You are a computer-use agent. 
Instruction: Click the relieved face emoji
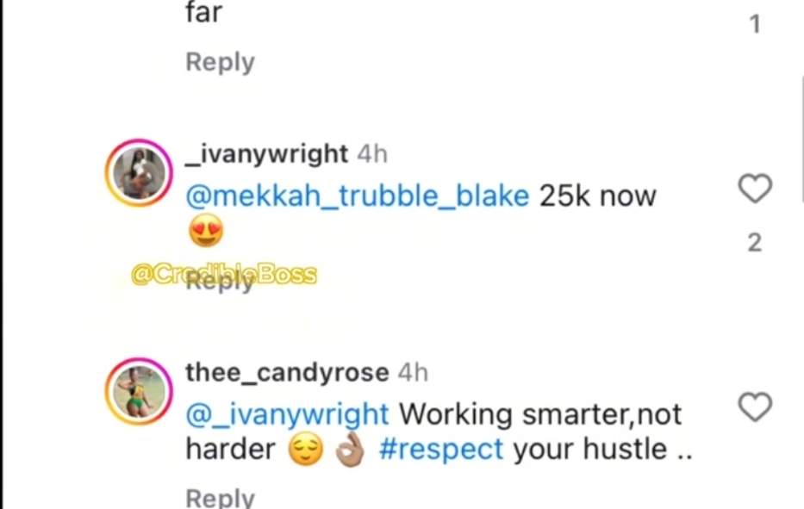(x=306, y=450)
